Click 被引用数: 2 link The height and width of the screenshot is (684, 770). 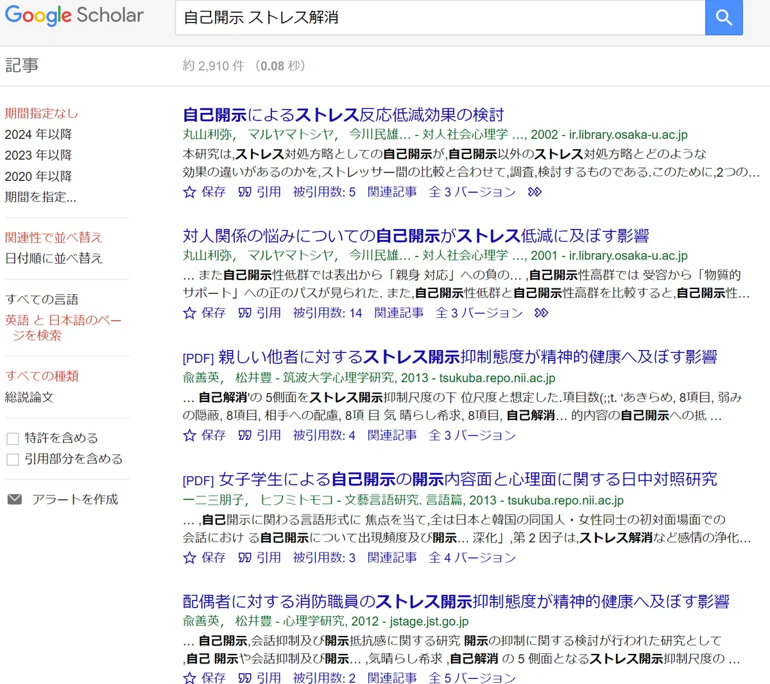pos(324,678)
